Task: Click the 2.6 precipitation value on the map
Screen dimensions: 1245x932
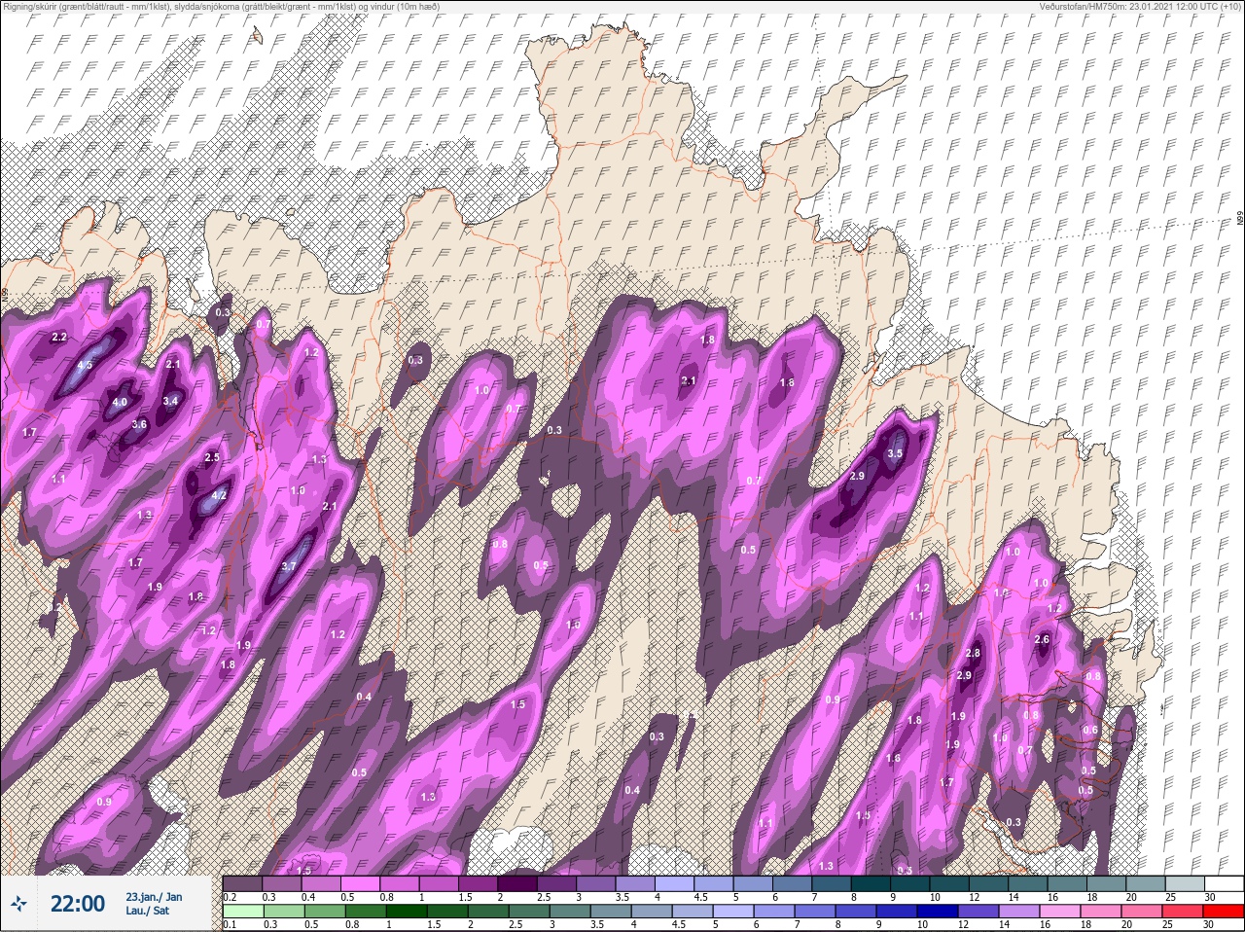Action: [1043, 639]
